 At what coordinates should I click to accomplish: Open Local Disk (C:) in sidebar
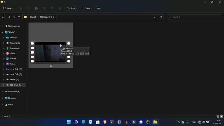coord(16,69)
